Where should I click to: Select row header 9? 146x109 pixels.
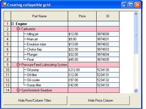pos(7,65)
